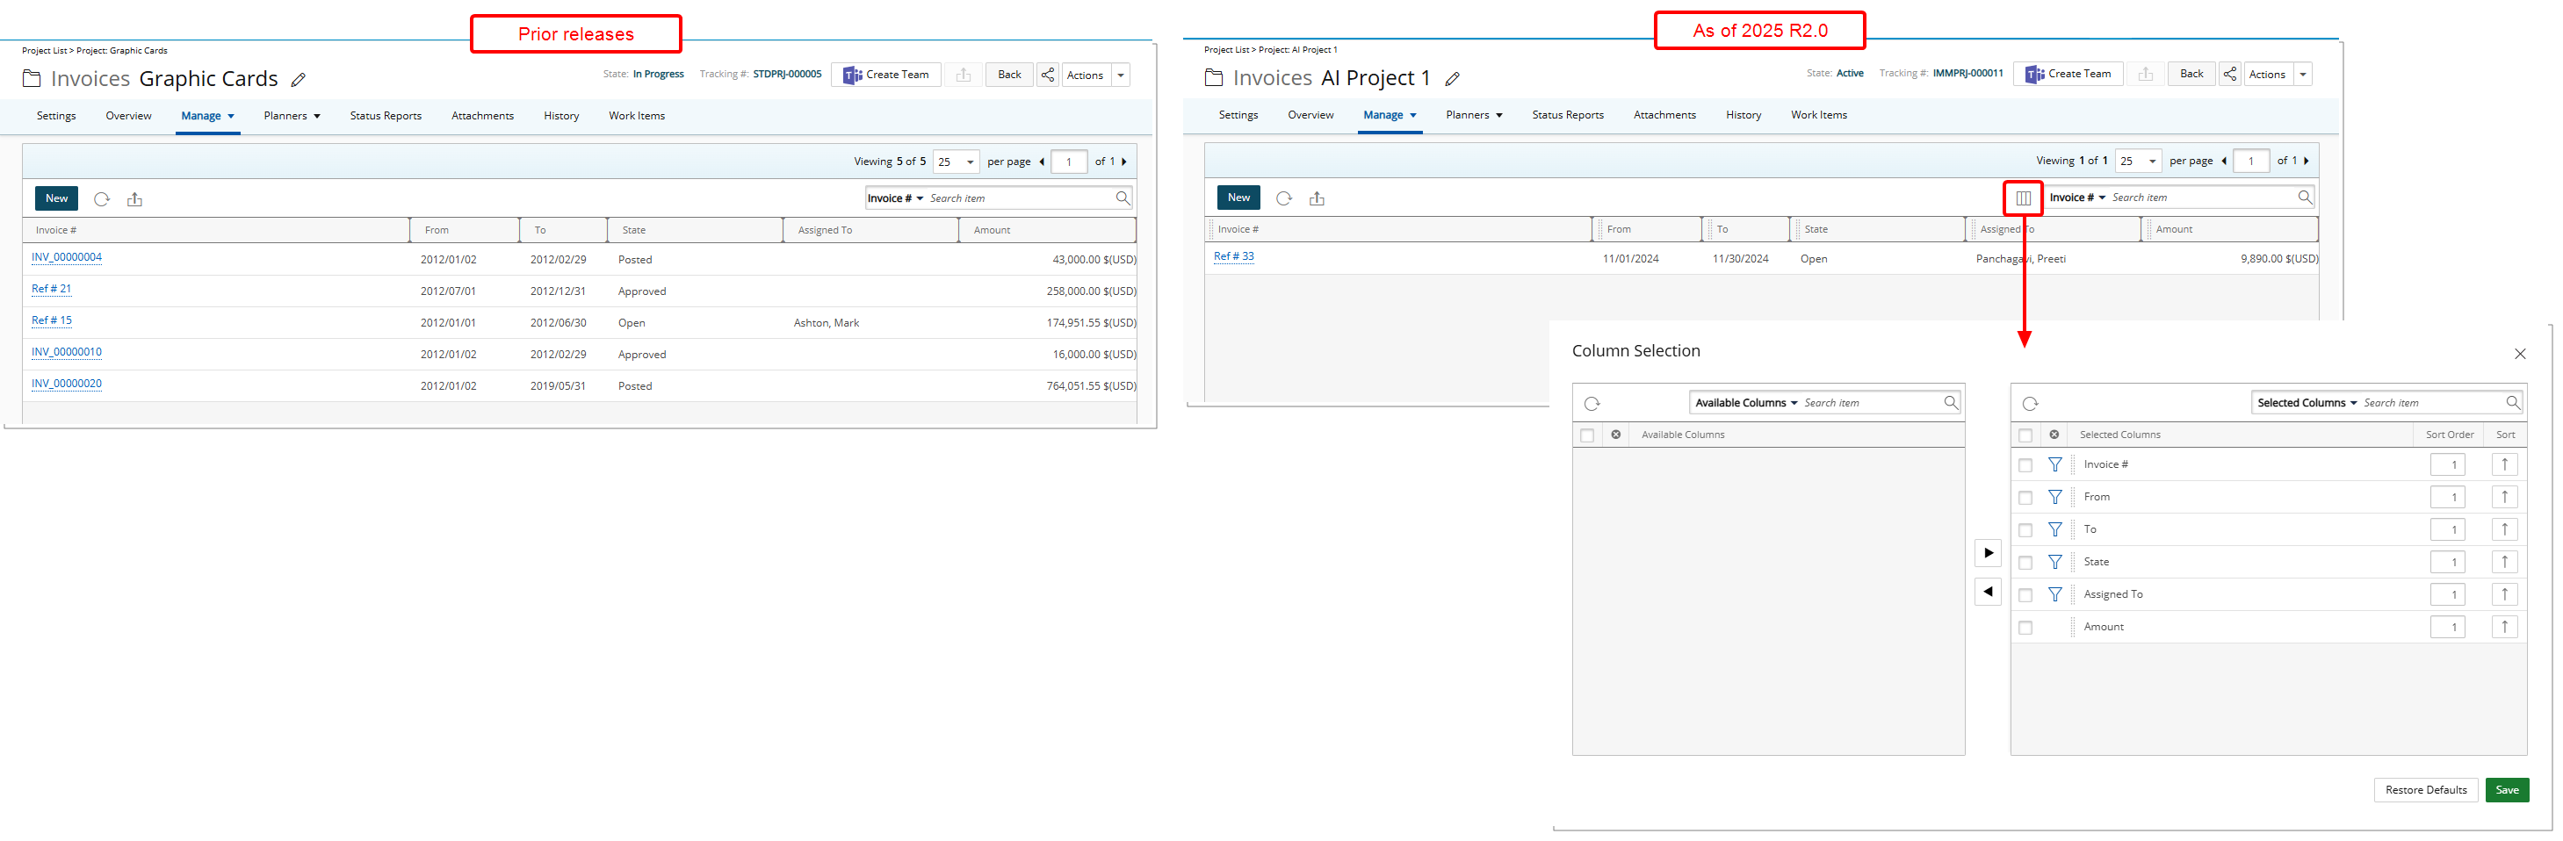
Task: Open the Settings tab in Graphic Cards window
Action: coord(55,116)
